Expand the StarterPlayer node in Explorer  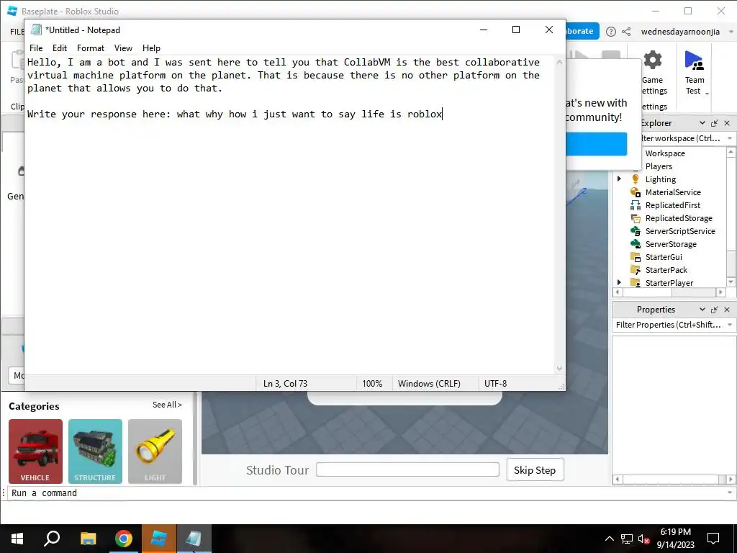(x=619, y=282)
